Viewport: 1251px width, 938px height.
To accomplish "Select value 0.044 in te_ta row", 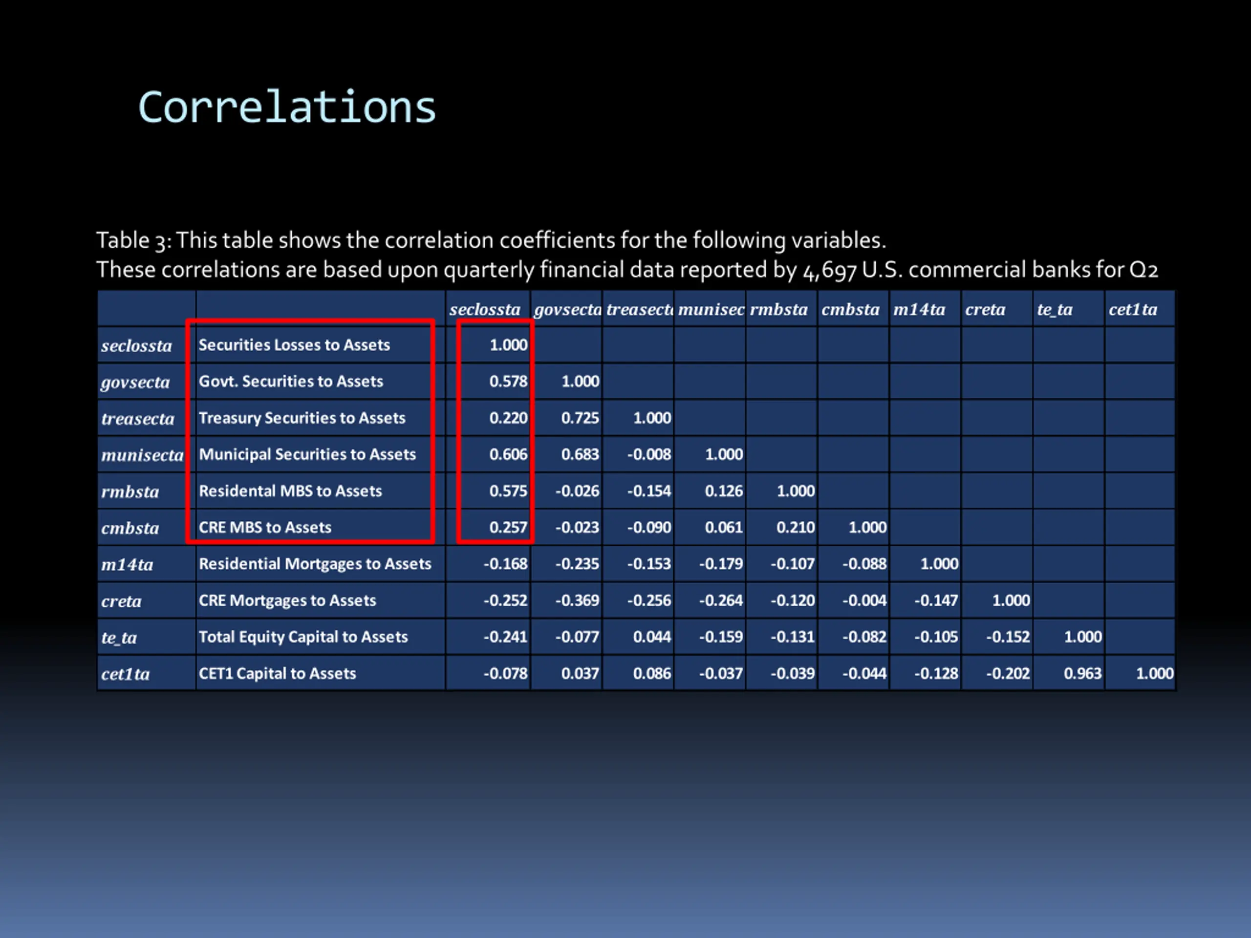I will pos(652,637).
